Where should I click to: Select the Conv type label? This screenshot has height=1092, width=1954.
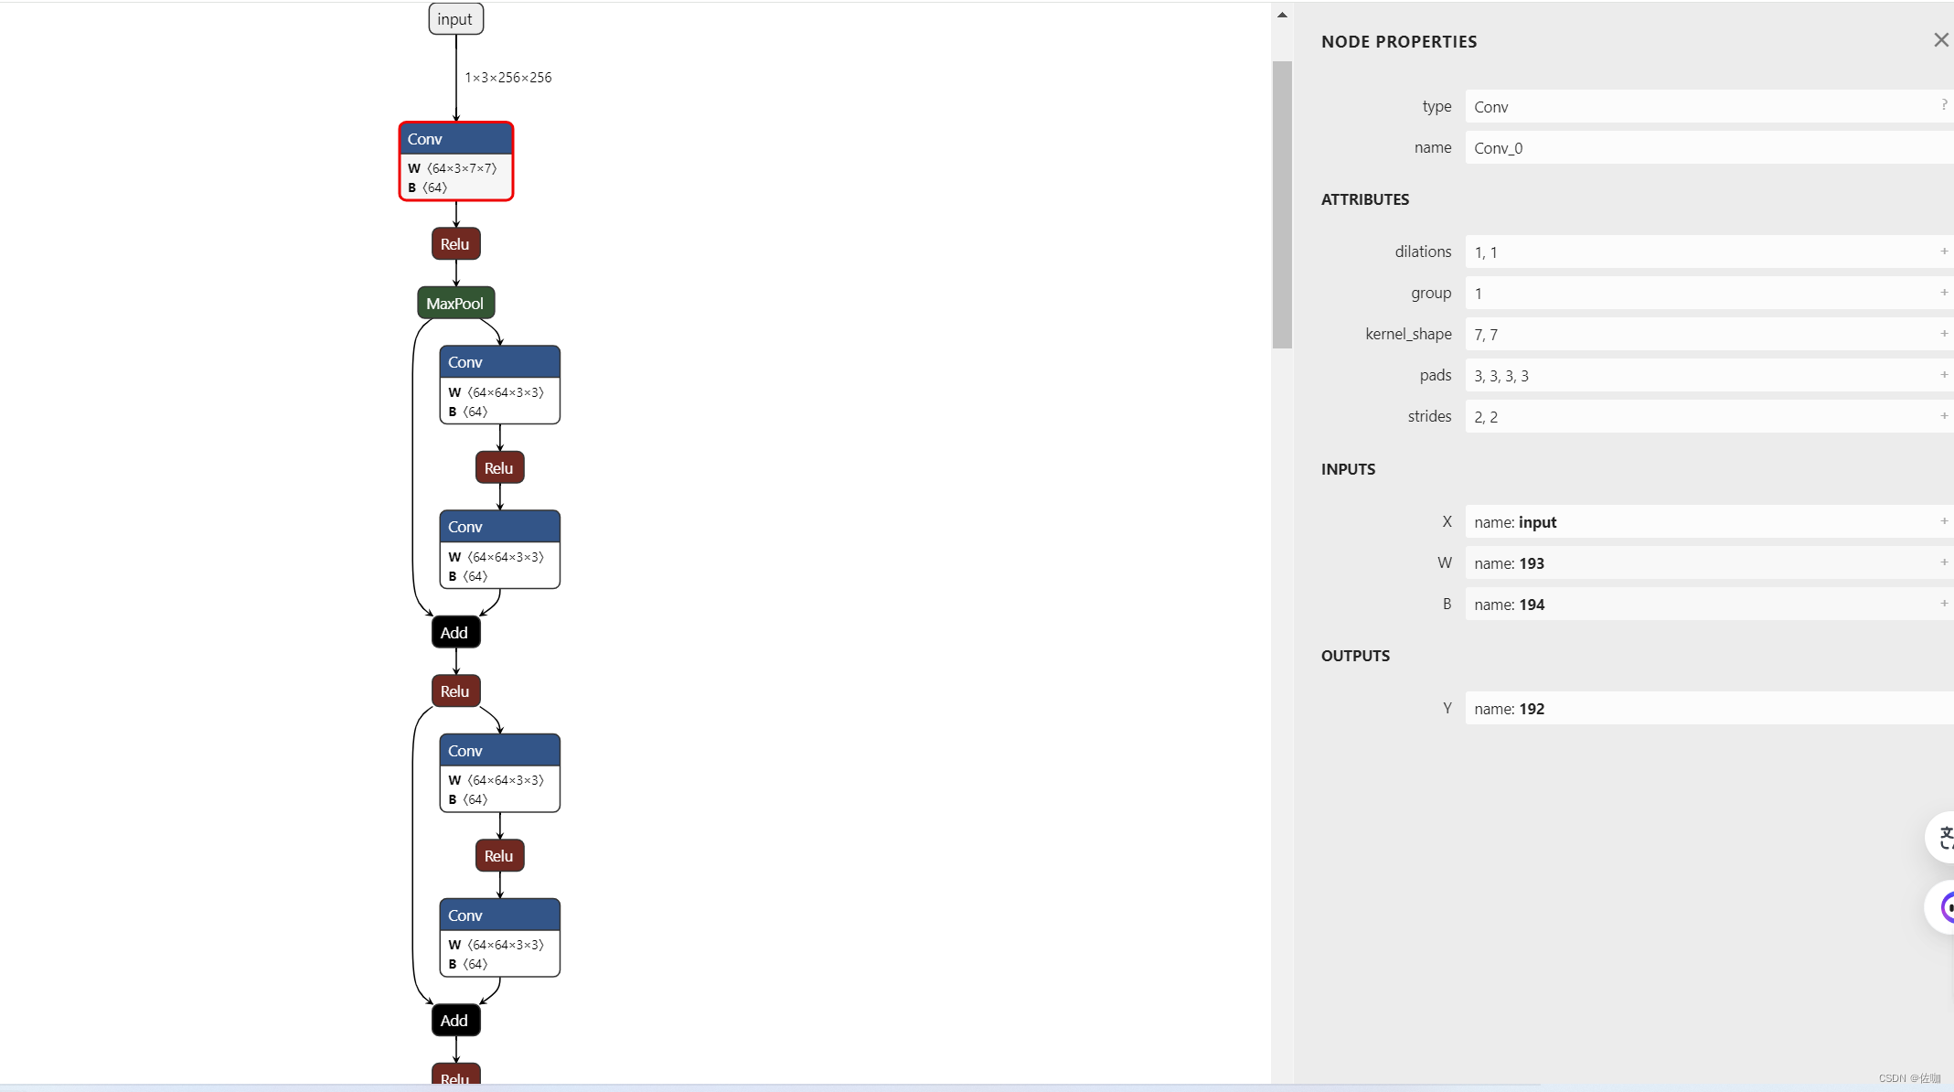[x=1491, y=106]
